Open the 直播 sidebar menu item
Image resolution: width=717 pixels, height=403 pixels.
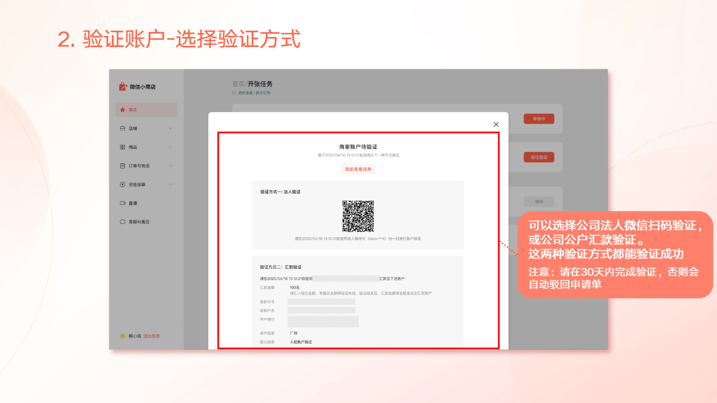point(146,203)
